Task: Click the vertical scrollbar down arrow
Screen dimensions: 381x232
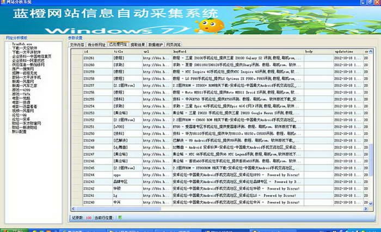Action: (x=371, y=204)
